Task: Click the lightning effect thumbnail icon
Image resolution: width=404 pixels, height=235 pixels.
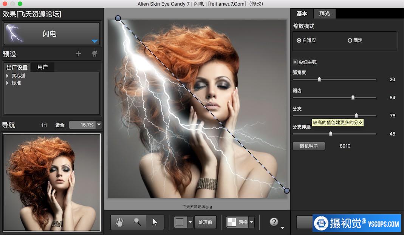Action: (14, 33)
